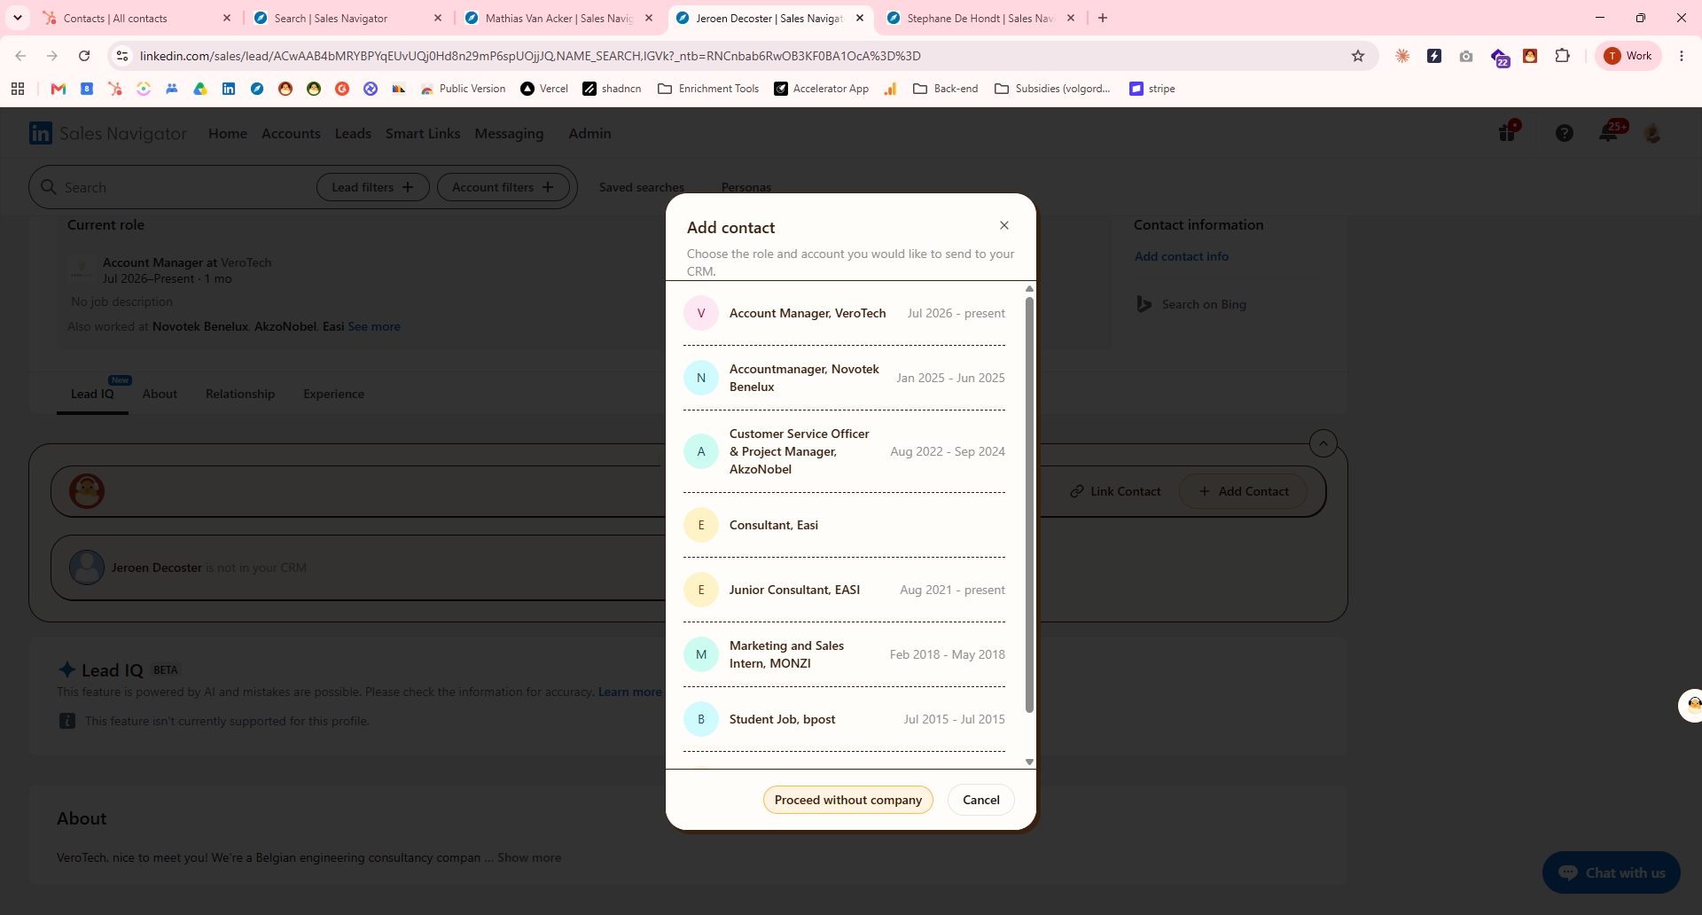
Task: Switch to the Mathias Van Acker tab
Action: (x=560, y=18)
